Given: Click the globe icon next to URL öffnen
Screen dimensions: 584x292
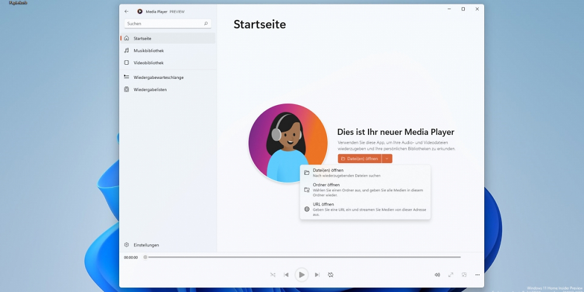Looking at the screenshot, I should [307, 209].
